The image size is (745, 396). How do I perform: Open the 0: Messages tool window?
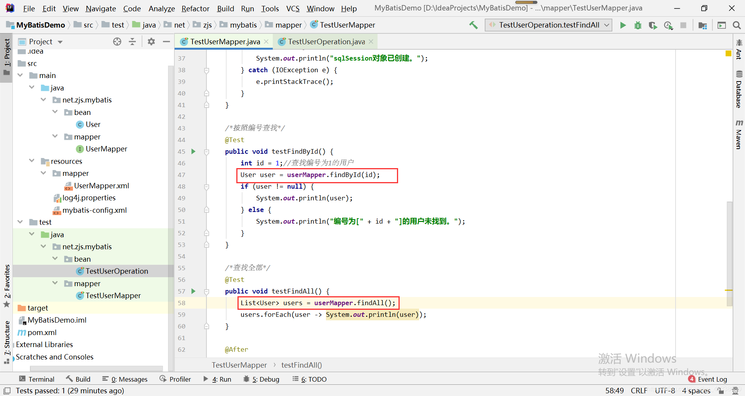(125, 379)
